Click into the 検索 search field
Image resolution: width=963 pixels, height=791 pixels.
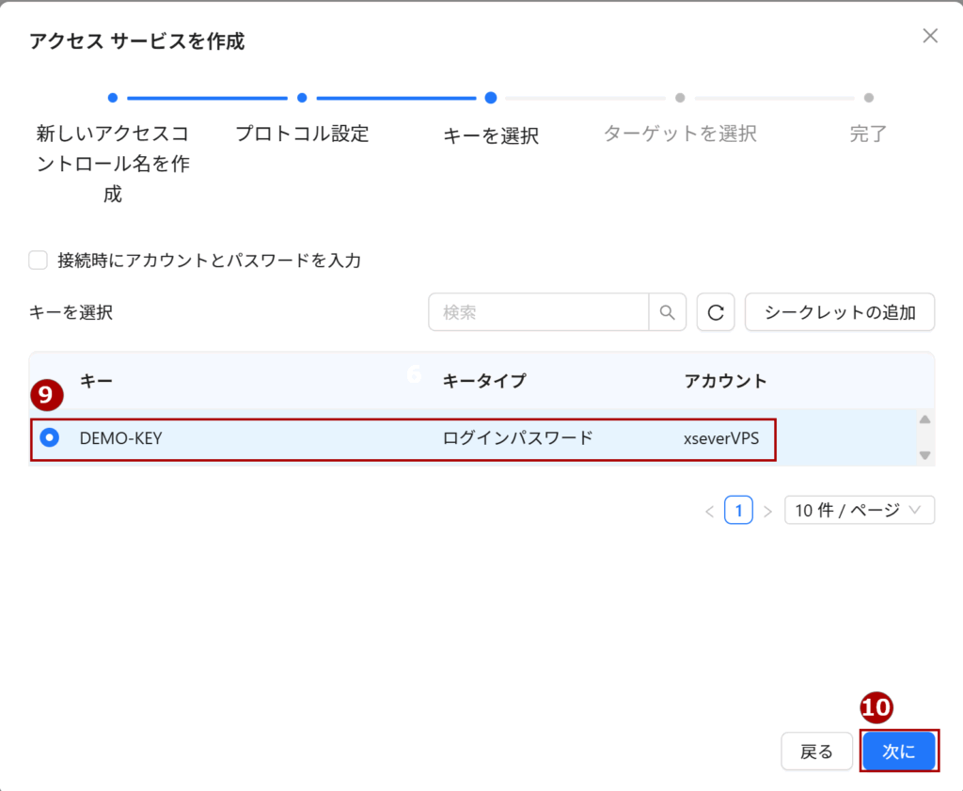[539, 312]
